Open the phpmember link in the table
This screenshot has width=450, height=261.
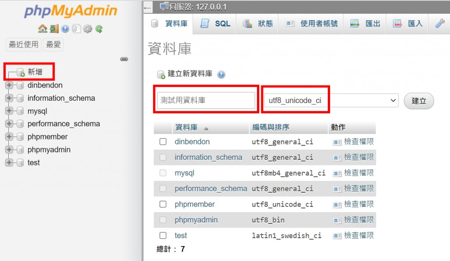click(x=195, y=204)
